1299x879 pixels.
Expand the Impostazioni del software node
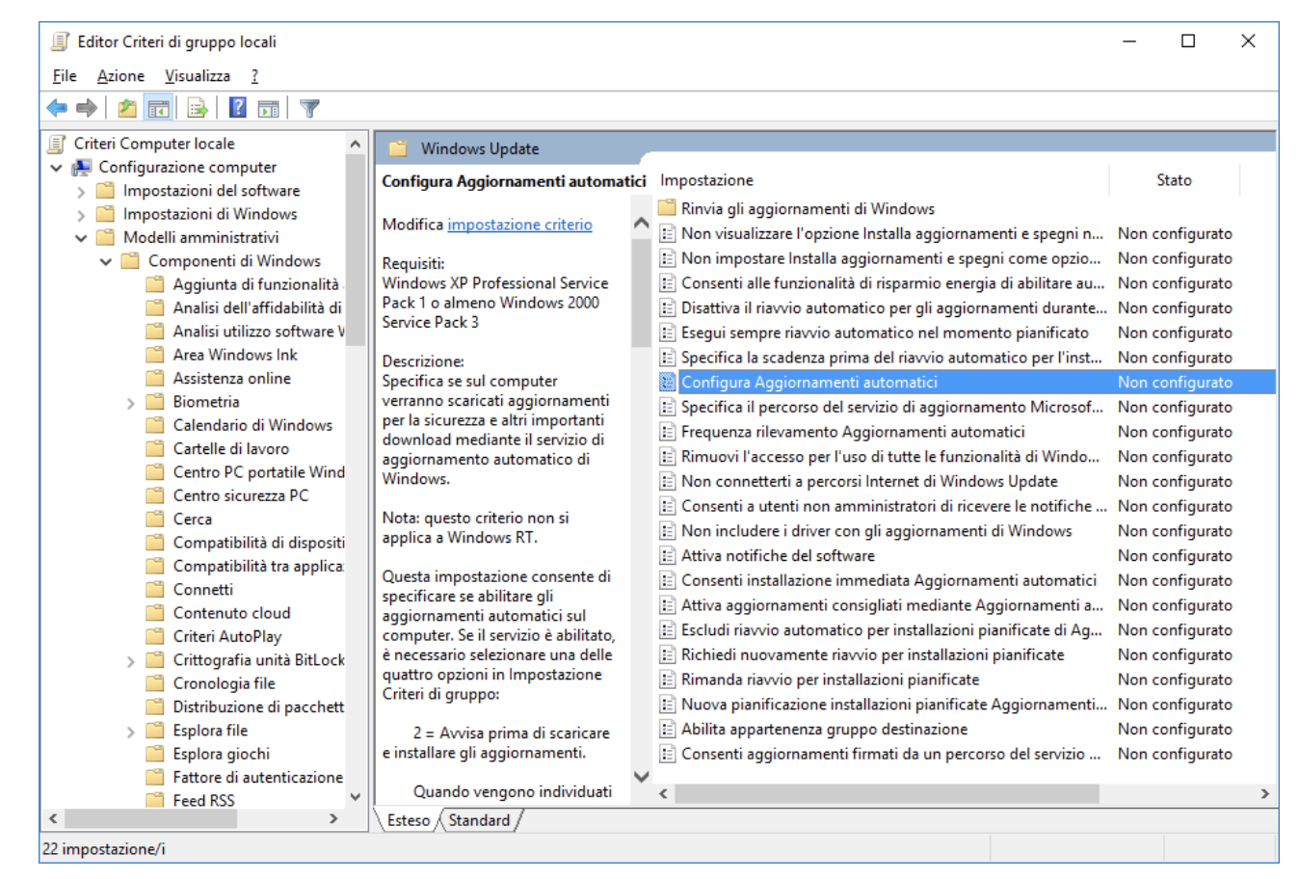(81, 192)
